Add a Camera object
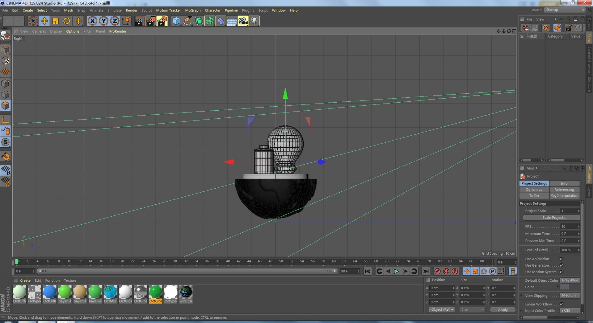This screenshot has width=593, height=323. coord(243,21)
